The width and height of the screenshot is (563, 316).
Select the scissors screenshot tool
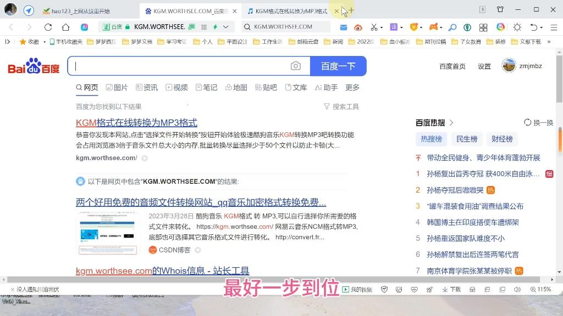tap(374, 27)
